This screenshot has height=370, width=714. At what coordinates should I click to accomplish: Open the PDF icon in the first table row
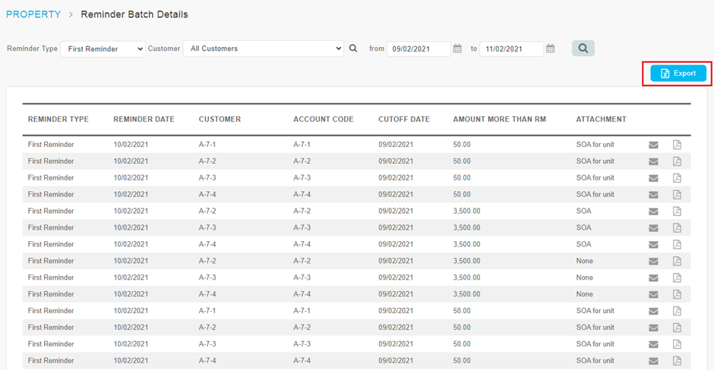(x=677, y=145)
